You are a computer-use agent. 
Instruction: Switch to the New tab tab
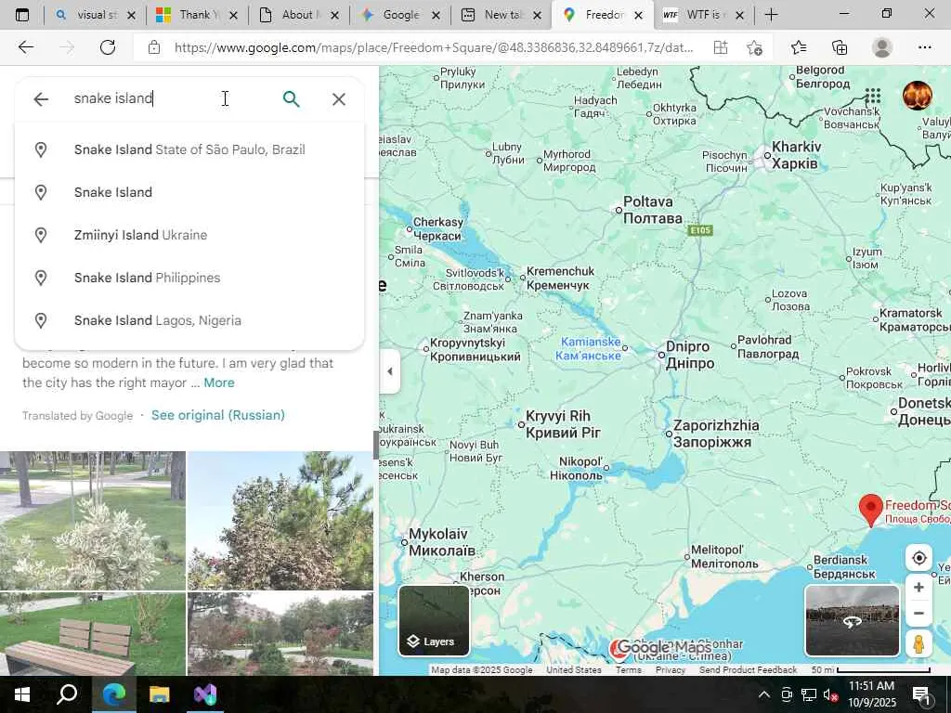coord(502,15)
